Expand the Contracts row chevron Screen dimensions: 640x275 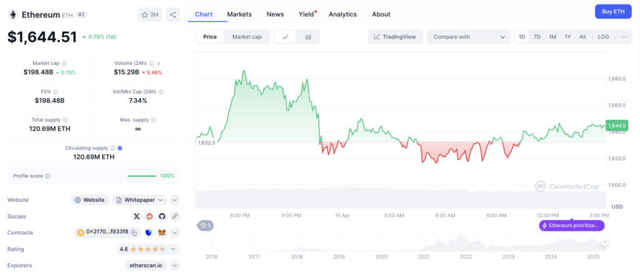[175, 232]
